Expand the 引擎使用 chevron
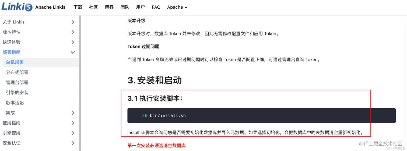This screenshot has width=407, height=151. click(73, 133)
